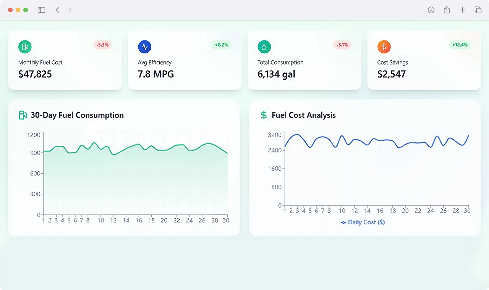Click the Total Consumption label
The image size is (489, 290).
(x=280, y=62)
